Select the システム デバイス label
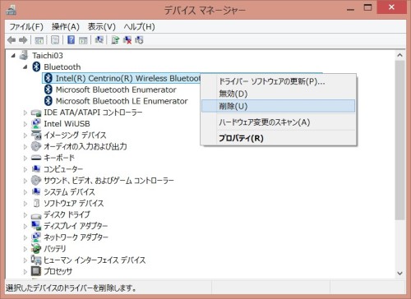 pyautogui.click(x=69, y=192)
